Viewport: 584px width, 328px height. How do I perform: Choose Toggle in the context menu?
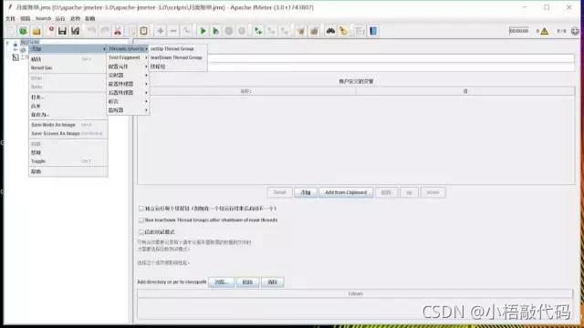[68, 161]
